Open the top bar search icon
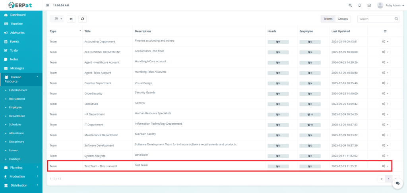Screen dimensions: 407x193 (x=350, y=5)
